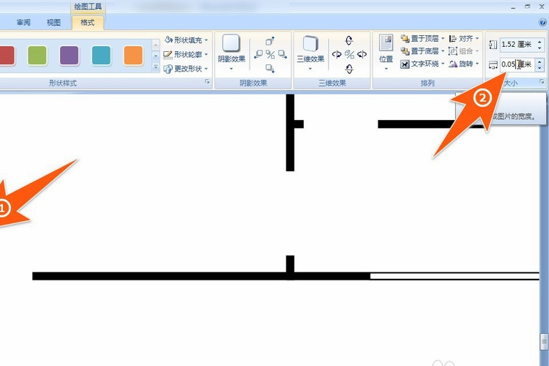549x366 pixels.
Task: Toggle 3D effect on/off center icon
Action: point(349,54)
